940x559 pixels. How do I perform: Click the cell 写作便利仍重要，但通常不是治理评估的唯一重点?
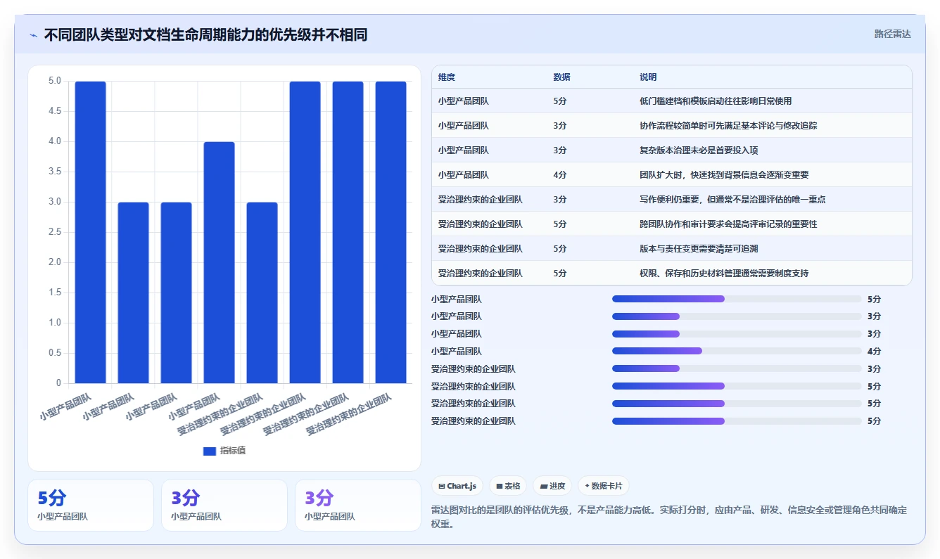click(x=732, y=200)
